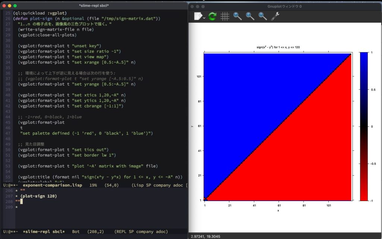Click the "set palette defined" line
Viewport: 382px width, 239px height.
coord(87,133)
